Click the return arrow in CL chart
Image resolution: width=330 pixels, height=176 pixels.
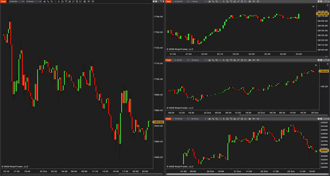coord(316,65)
